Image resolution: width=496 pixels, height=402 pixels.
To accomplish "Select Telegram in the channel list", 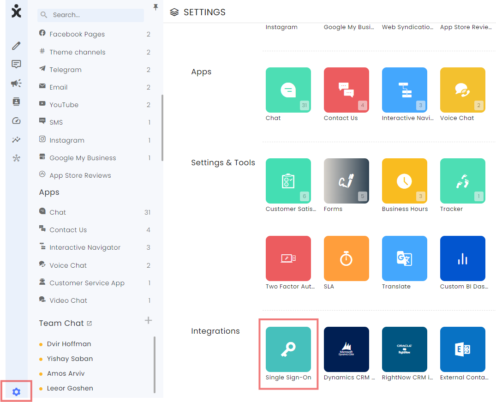I will coord(95,69).
